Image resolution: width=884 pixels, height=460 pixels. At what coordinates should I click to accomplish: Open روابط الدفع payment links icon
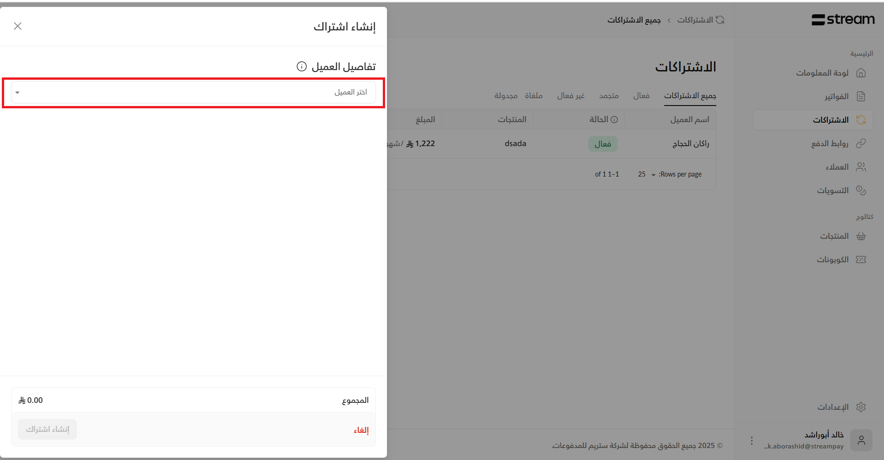coord(861,143)
